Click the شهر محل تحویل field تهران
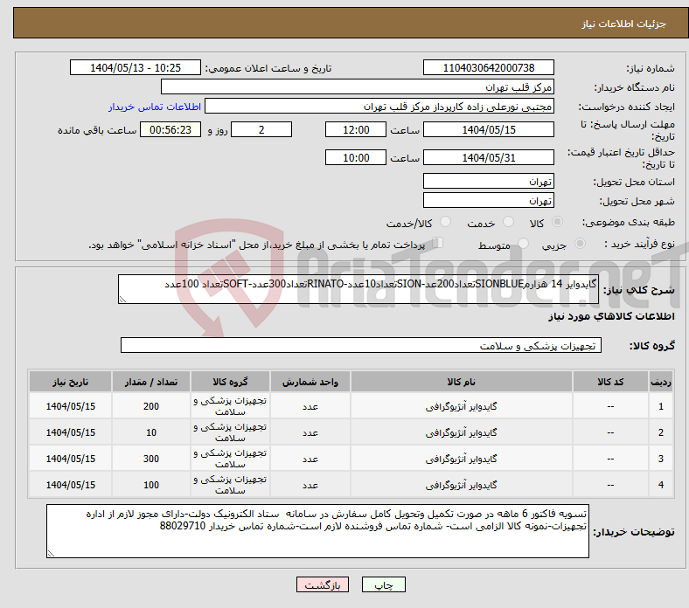 pyautogui.click(x=488, y=200)
